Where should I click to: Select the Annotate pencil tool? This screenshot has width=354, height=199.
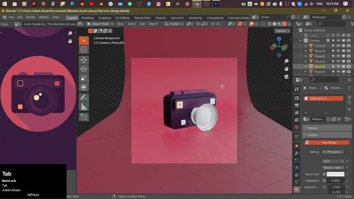[x=84, y=97]
